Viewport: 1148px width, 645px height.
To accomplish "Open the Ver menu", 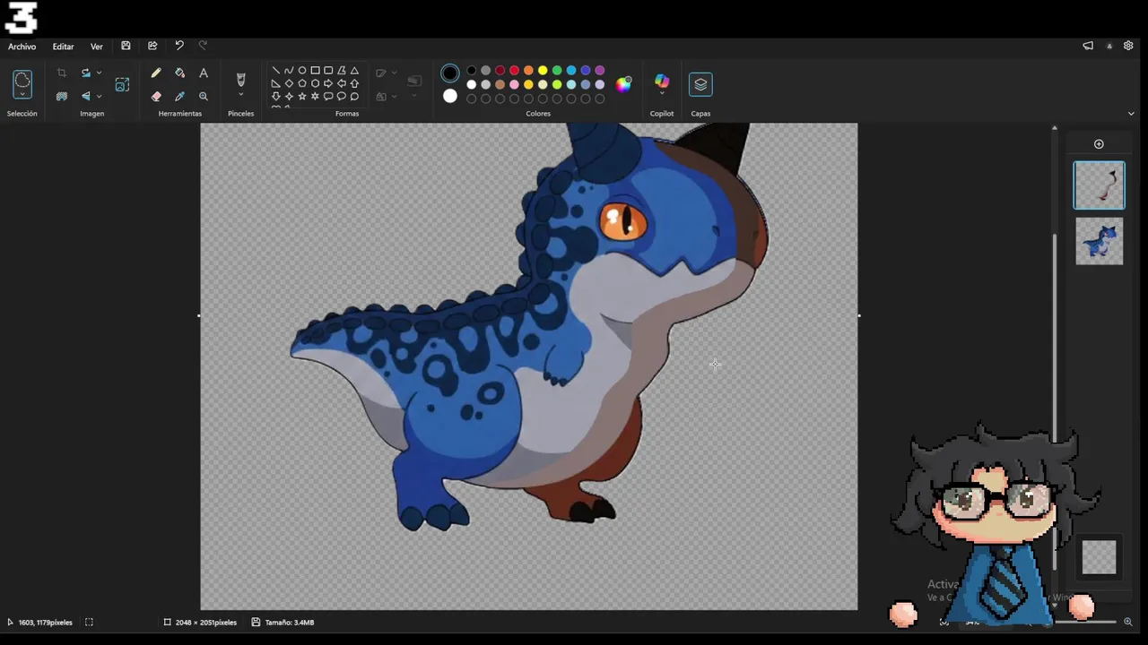I will (97, 47).
